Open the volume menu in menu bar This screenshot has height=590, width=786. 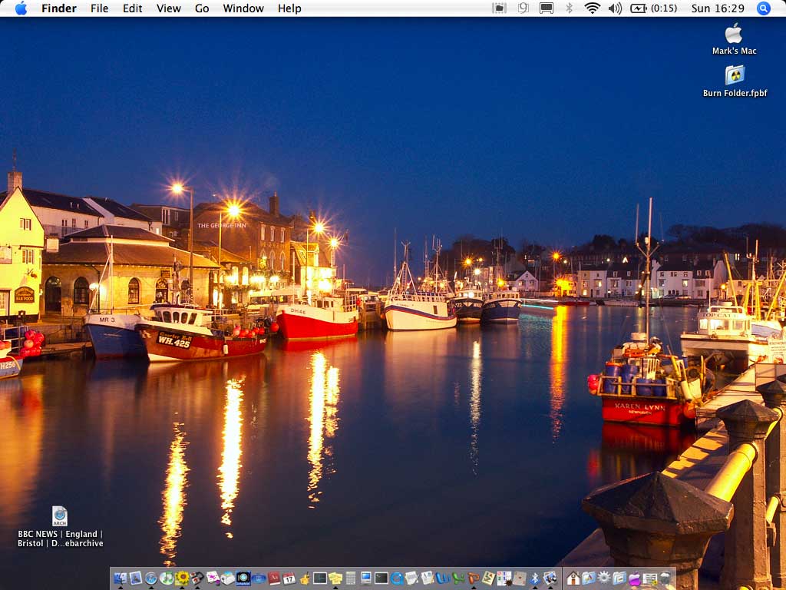(x=615, y=8)
